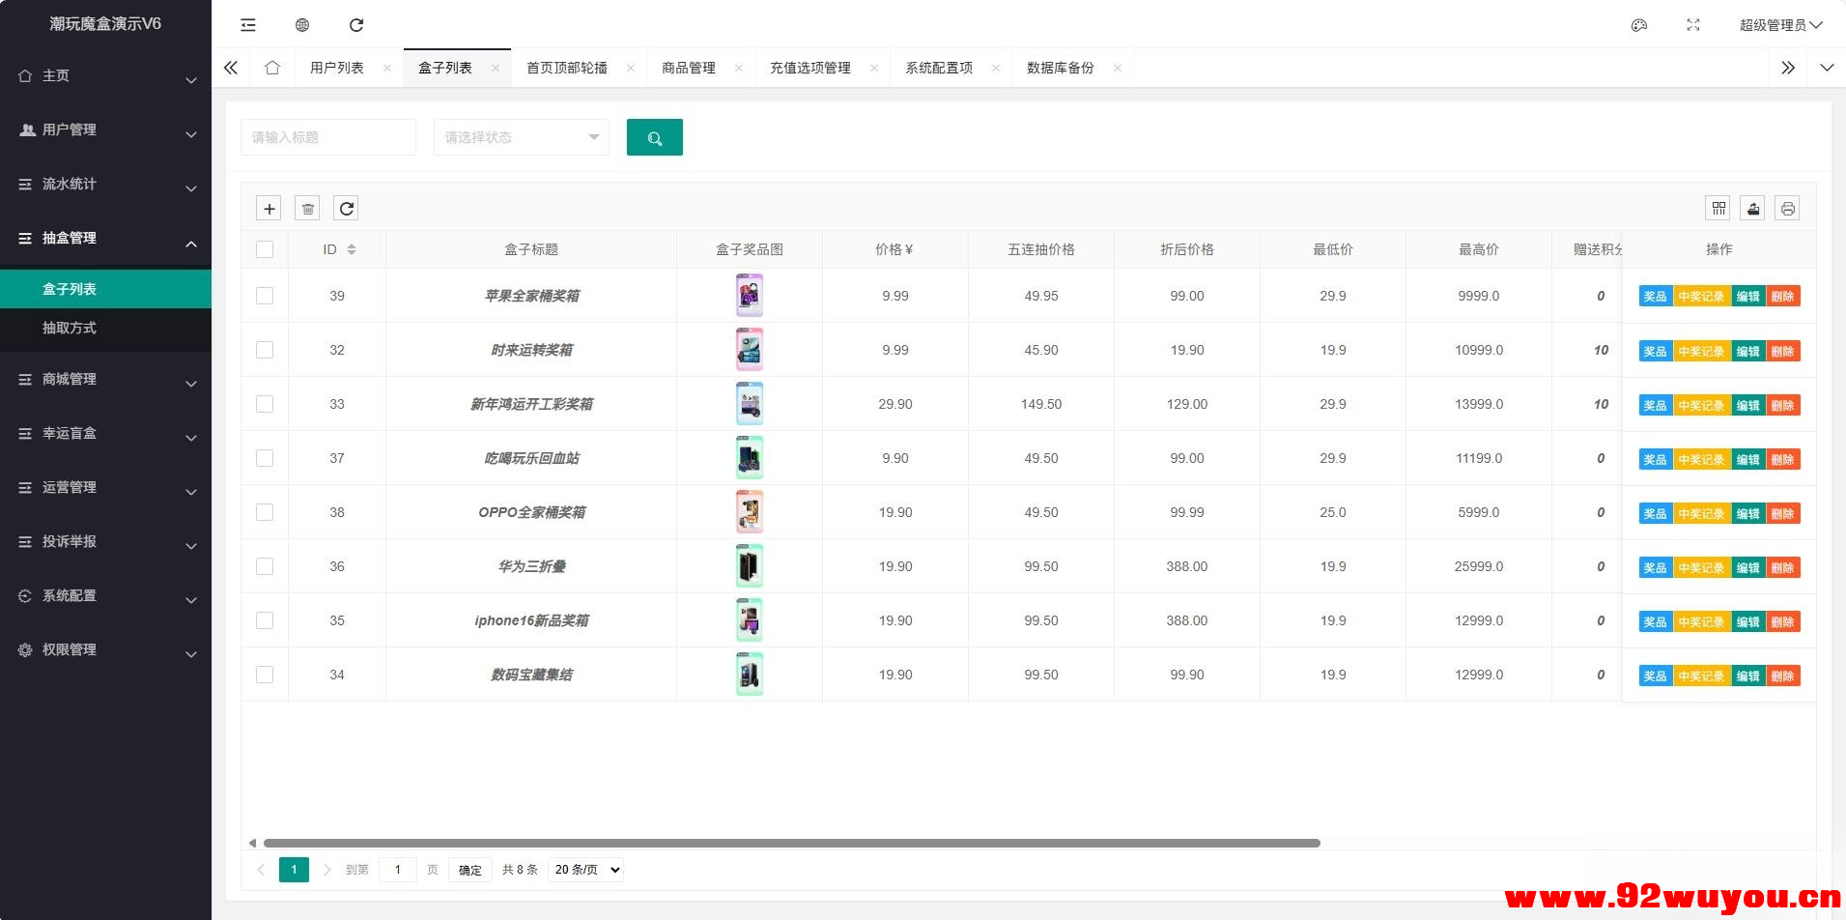The width and height of the screenshot is (1846, 920).
Task: Check the row checkbox for 苹果全家桶奖箱
Action: pos(265,296)
